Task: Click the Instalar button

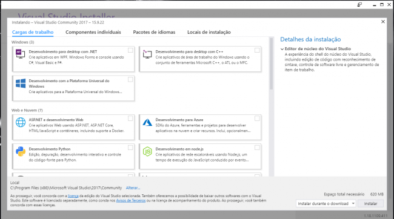Action: tap(370, 203)
